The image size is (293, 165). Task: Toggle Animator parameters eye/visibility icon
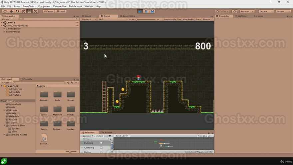[110, 136]
